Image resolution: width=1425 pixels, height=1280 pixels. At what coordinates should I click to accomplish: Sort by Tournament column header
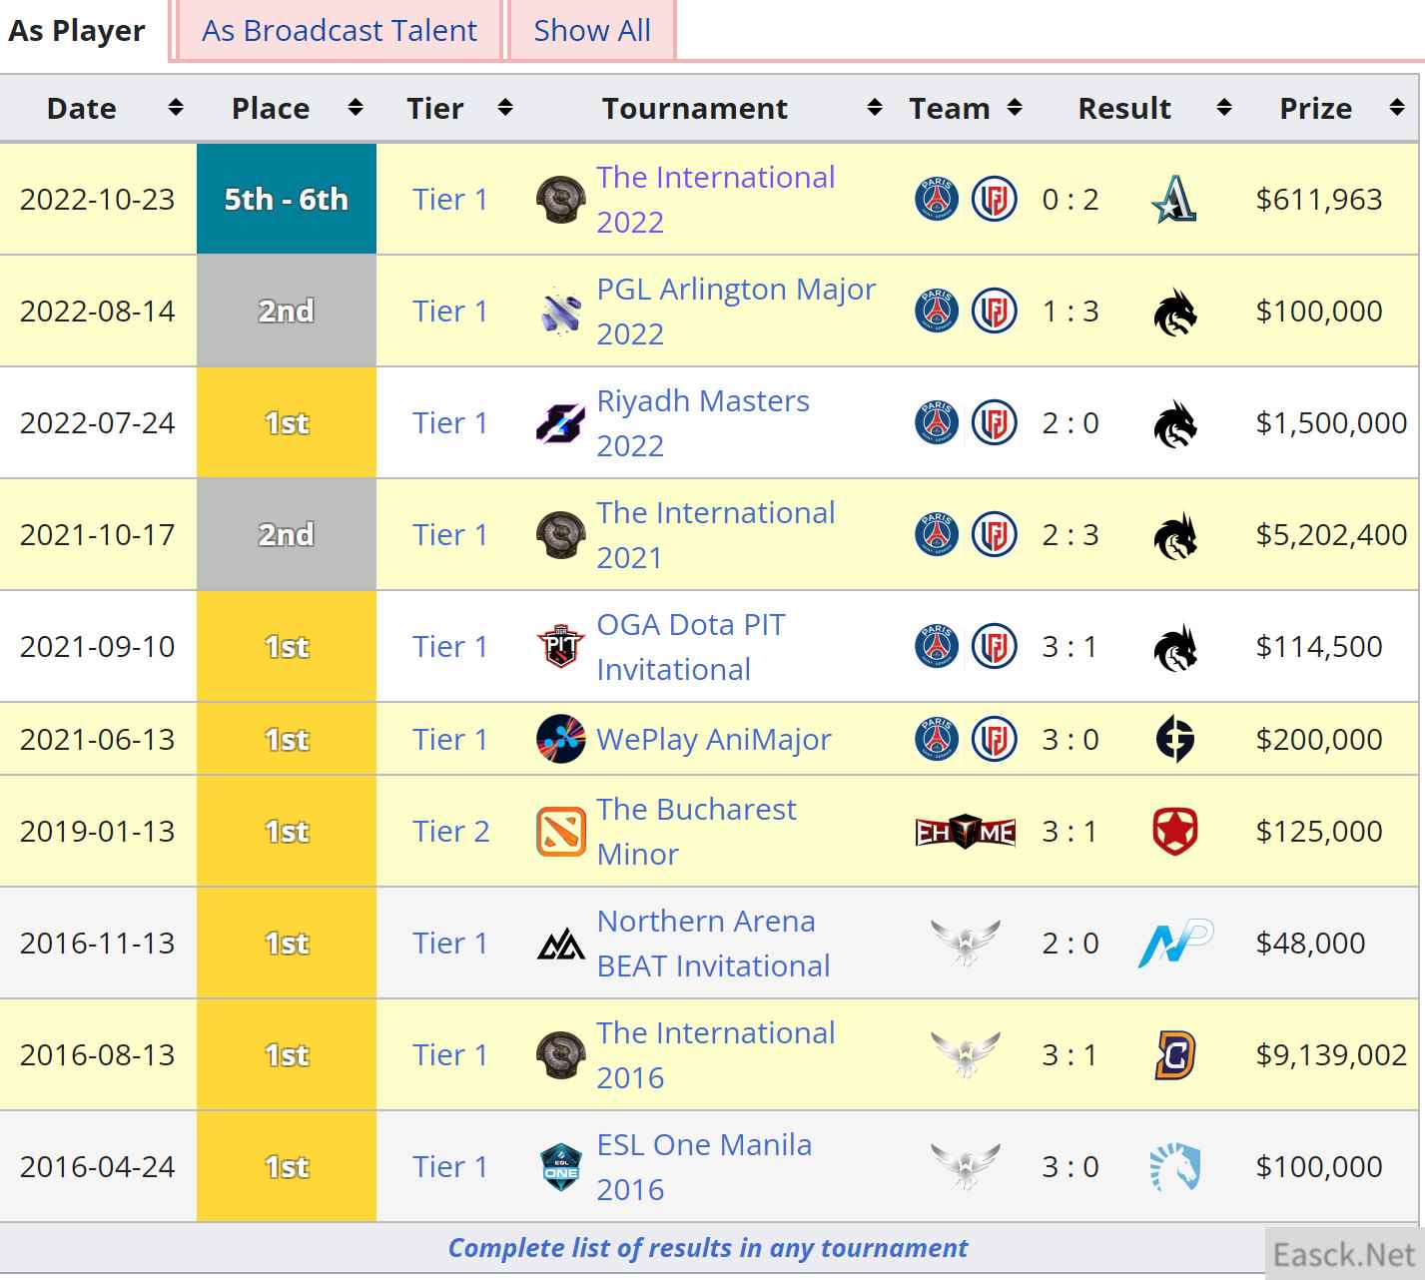click(874, 108)
